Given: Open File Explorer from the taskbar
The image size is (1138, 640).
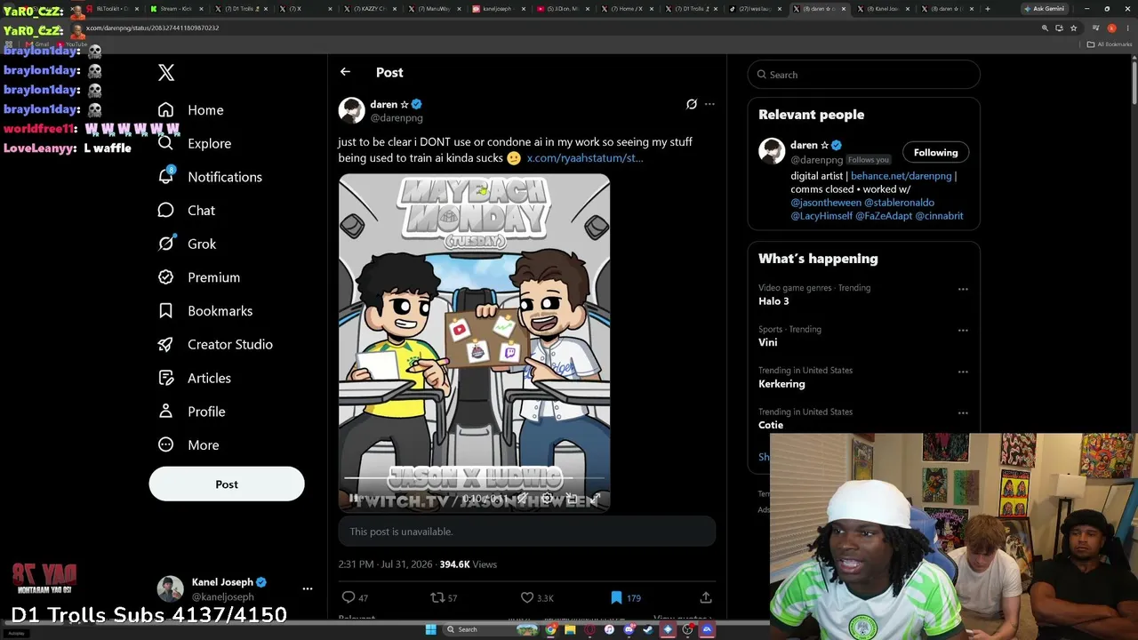Looking at the screenshot, I should (x=570, y=629).
